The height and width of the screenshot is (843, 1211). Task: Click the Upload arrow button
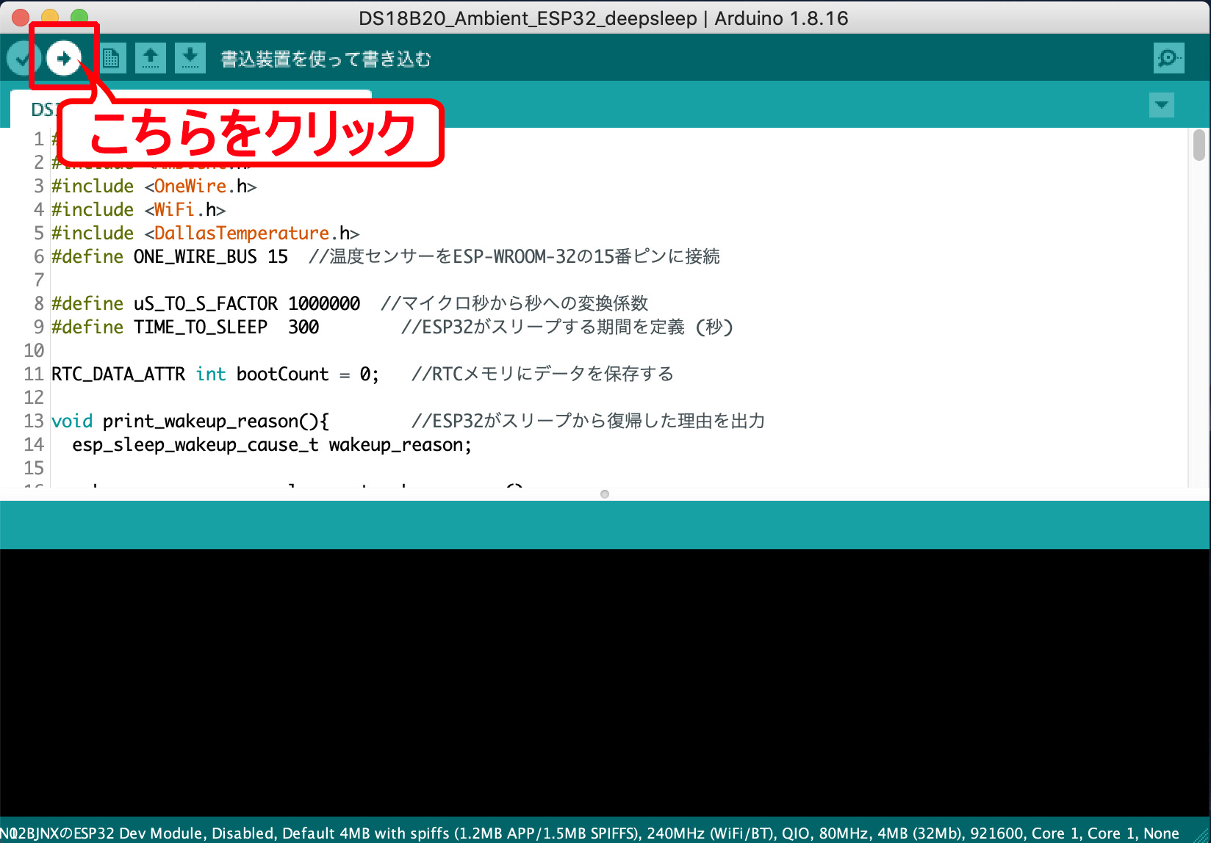click(64, 58)
